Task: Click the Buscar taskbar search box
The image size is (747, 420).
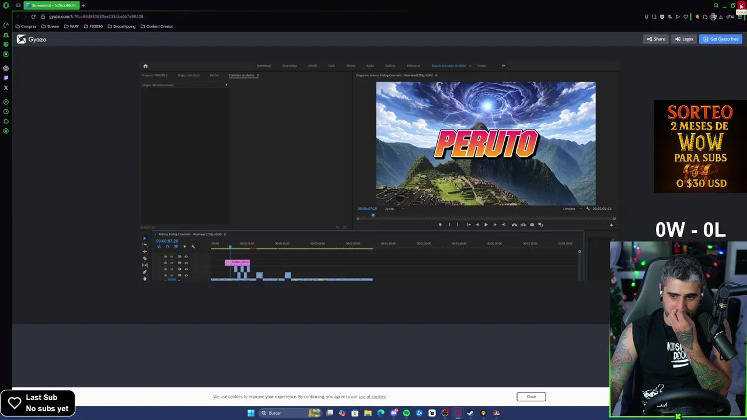Action: click(291, 413)
